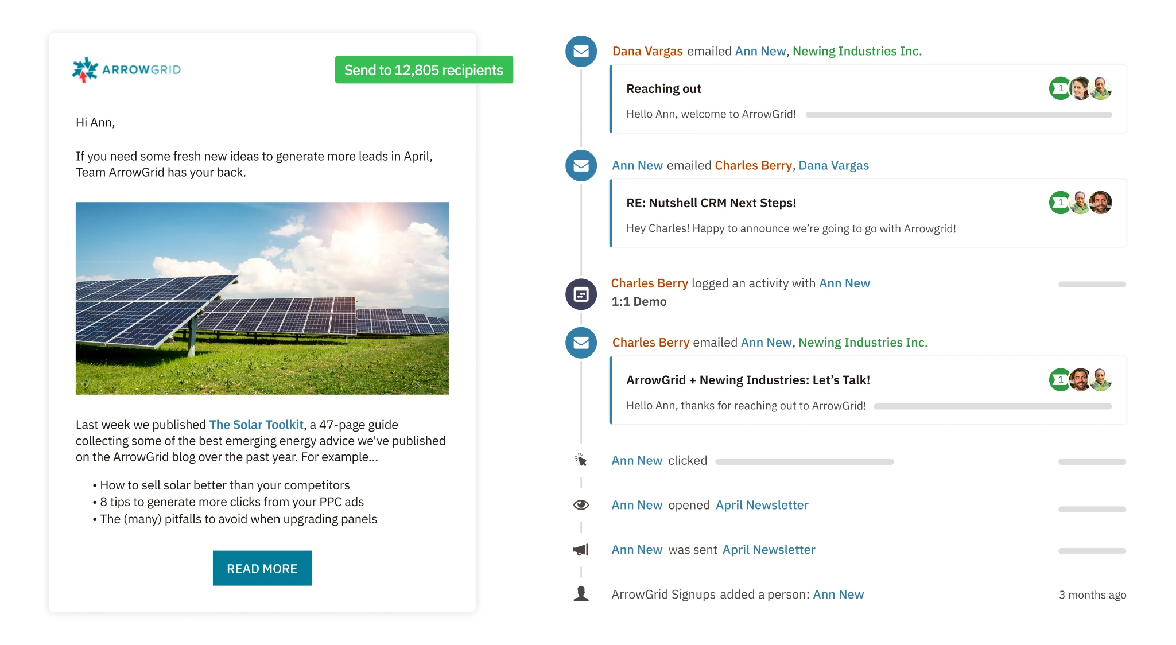Click the person icon for added contact
This screenshot has height=645, width=1176.
(581, 594)
